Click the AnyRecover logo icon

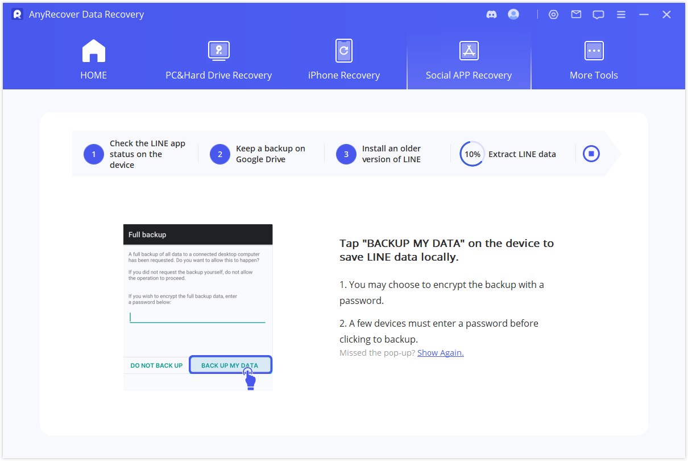coord(17,14)
